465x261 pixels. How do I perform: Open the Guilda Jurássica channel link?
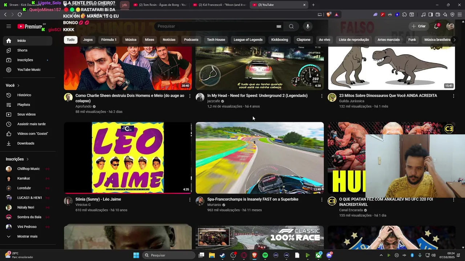click(x=352, y=101)
